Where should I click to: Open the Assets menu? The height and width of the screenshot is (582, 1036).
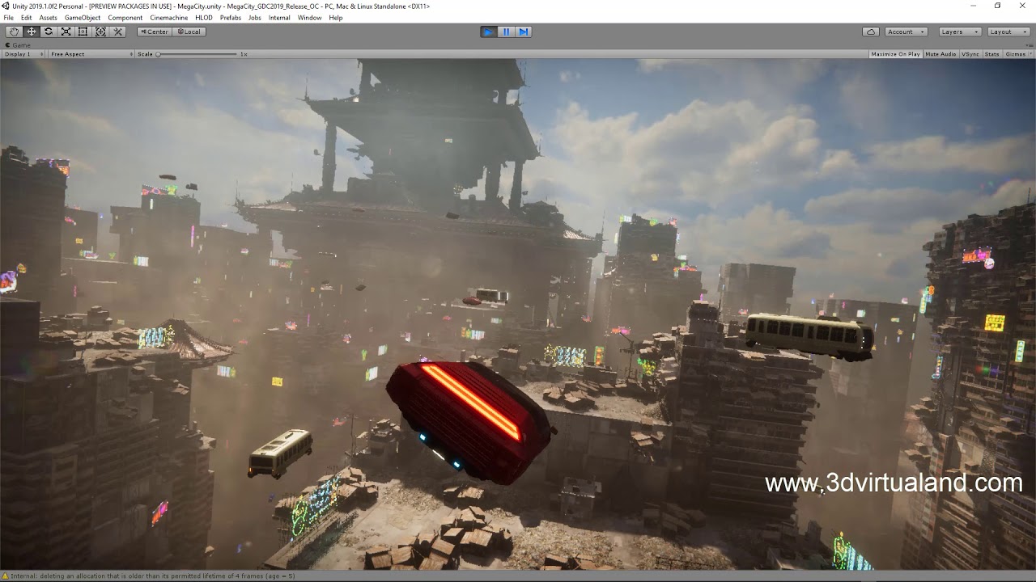pos(49,18)
